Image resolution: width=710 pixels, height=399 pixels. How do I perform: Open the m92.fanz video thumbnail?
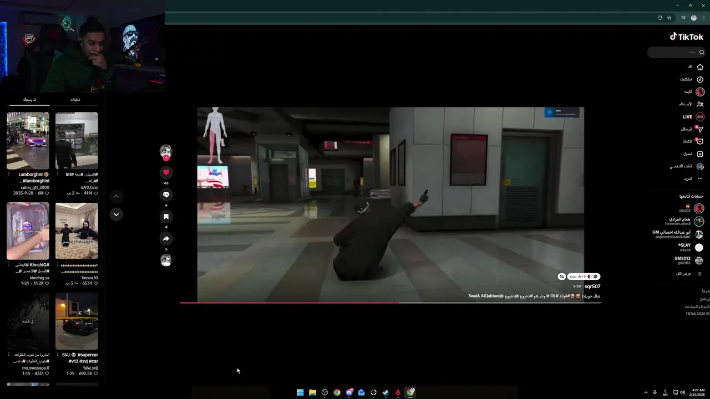click(77, 141)
